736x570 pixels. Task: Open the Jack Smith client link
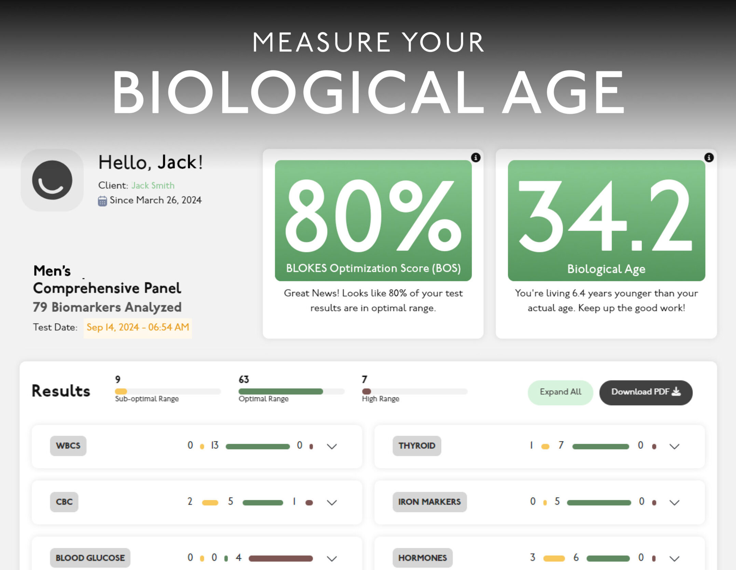[x=153, y=186]
